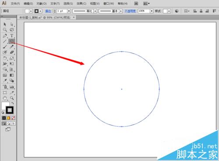Enable Draw Behind mode
Viewport: 219px width, 161px height.
[9, 123]
